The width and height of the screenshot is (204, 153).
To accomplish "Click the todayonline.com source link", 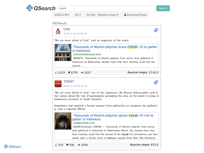I will point(84,123).
